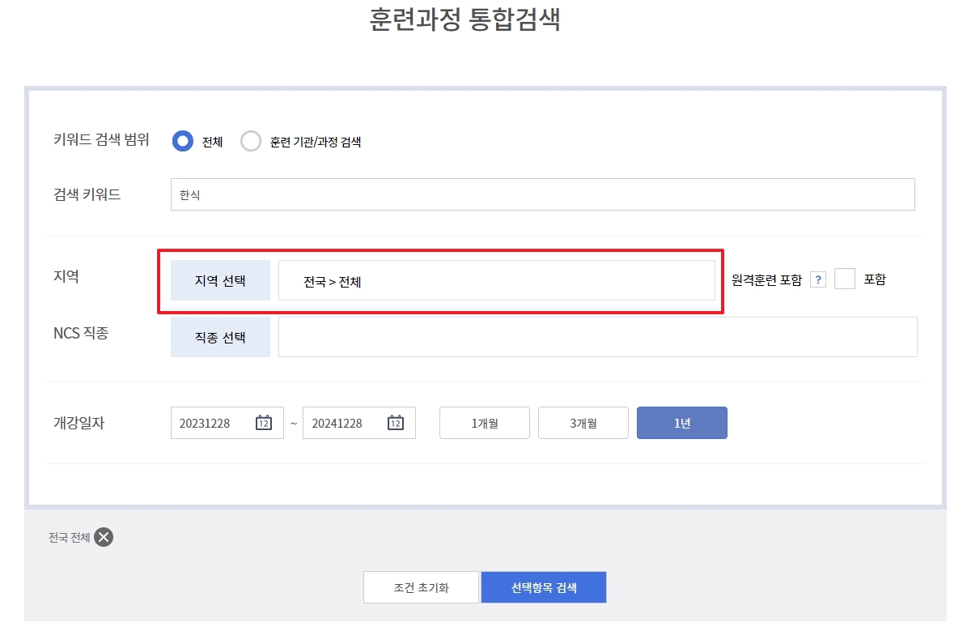
Task: Open the end date calendar picker icon
Action: pyautogui.click(x=396, y=422)
